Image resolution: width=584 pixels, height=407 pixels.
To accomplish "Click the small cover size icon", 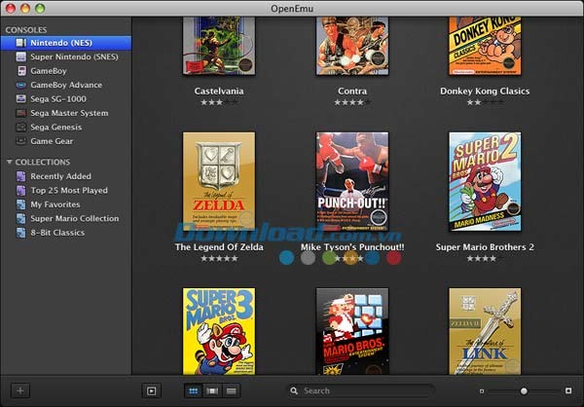I will coord(482,391).
